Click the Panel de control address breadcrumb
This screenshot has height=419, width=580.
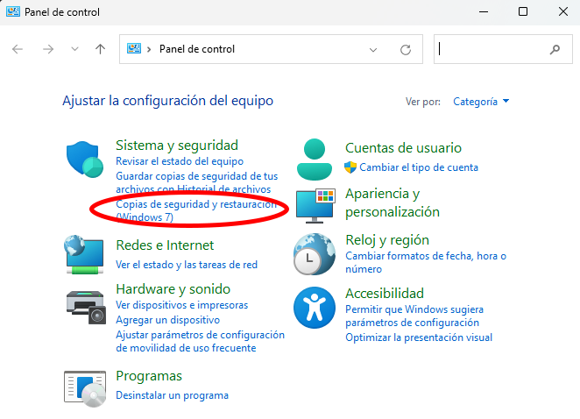pos(197,49)
